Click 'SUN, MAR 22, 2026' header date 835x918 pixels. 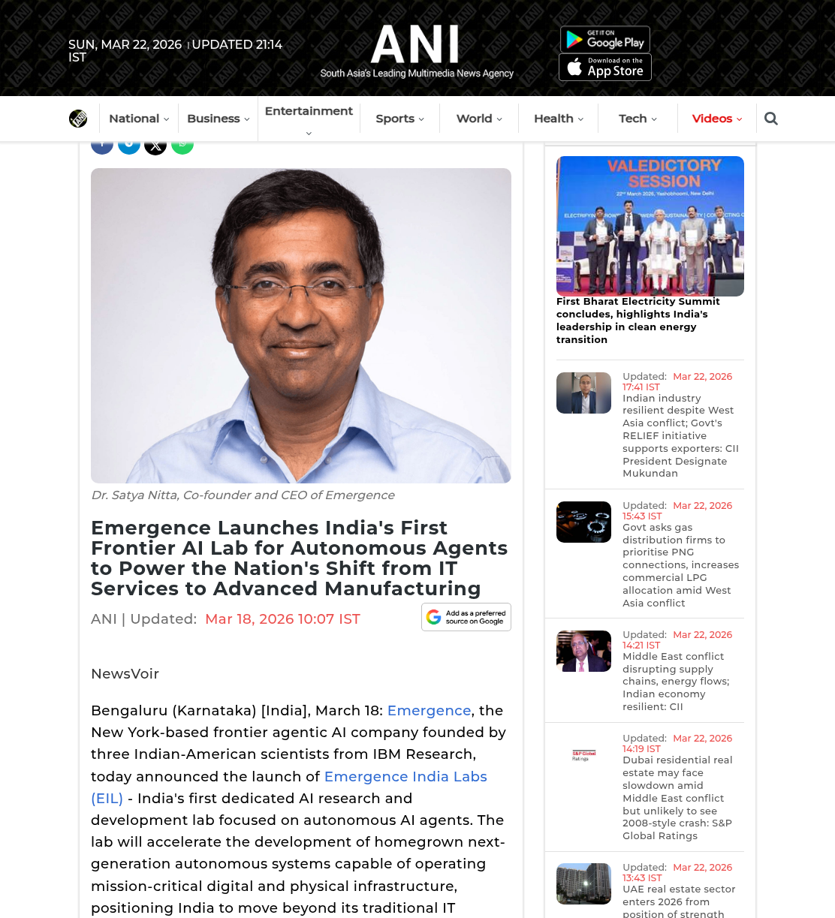point(125,44)
